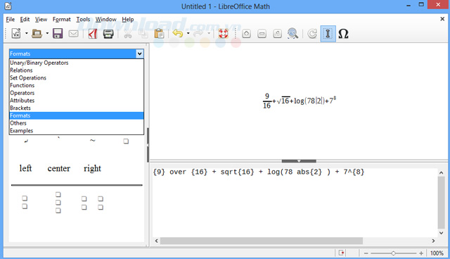Zoom out with the minus icon
The height and width of the screenshot is (259, 450).
[262, 34]
